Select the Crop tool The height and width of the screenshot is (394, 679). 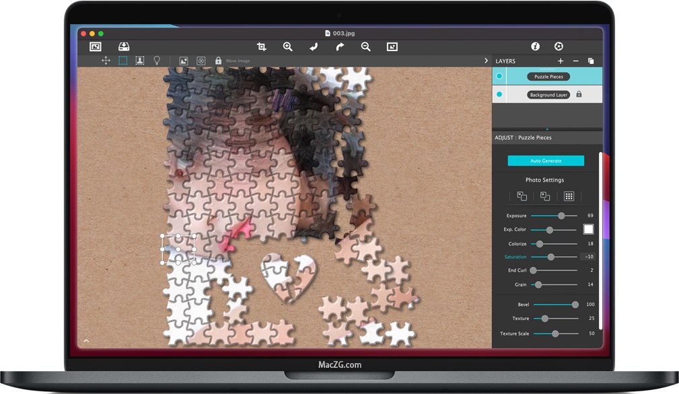261,47
